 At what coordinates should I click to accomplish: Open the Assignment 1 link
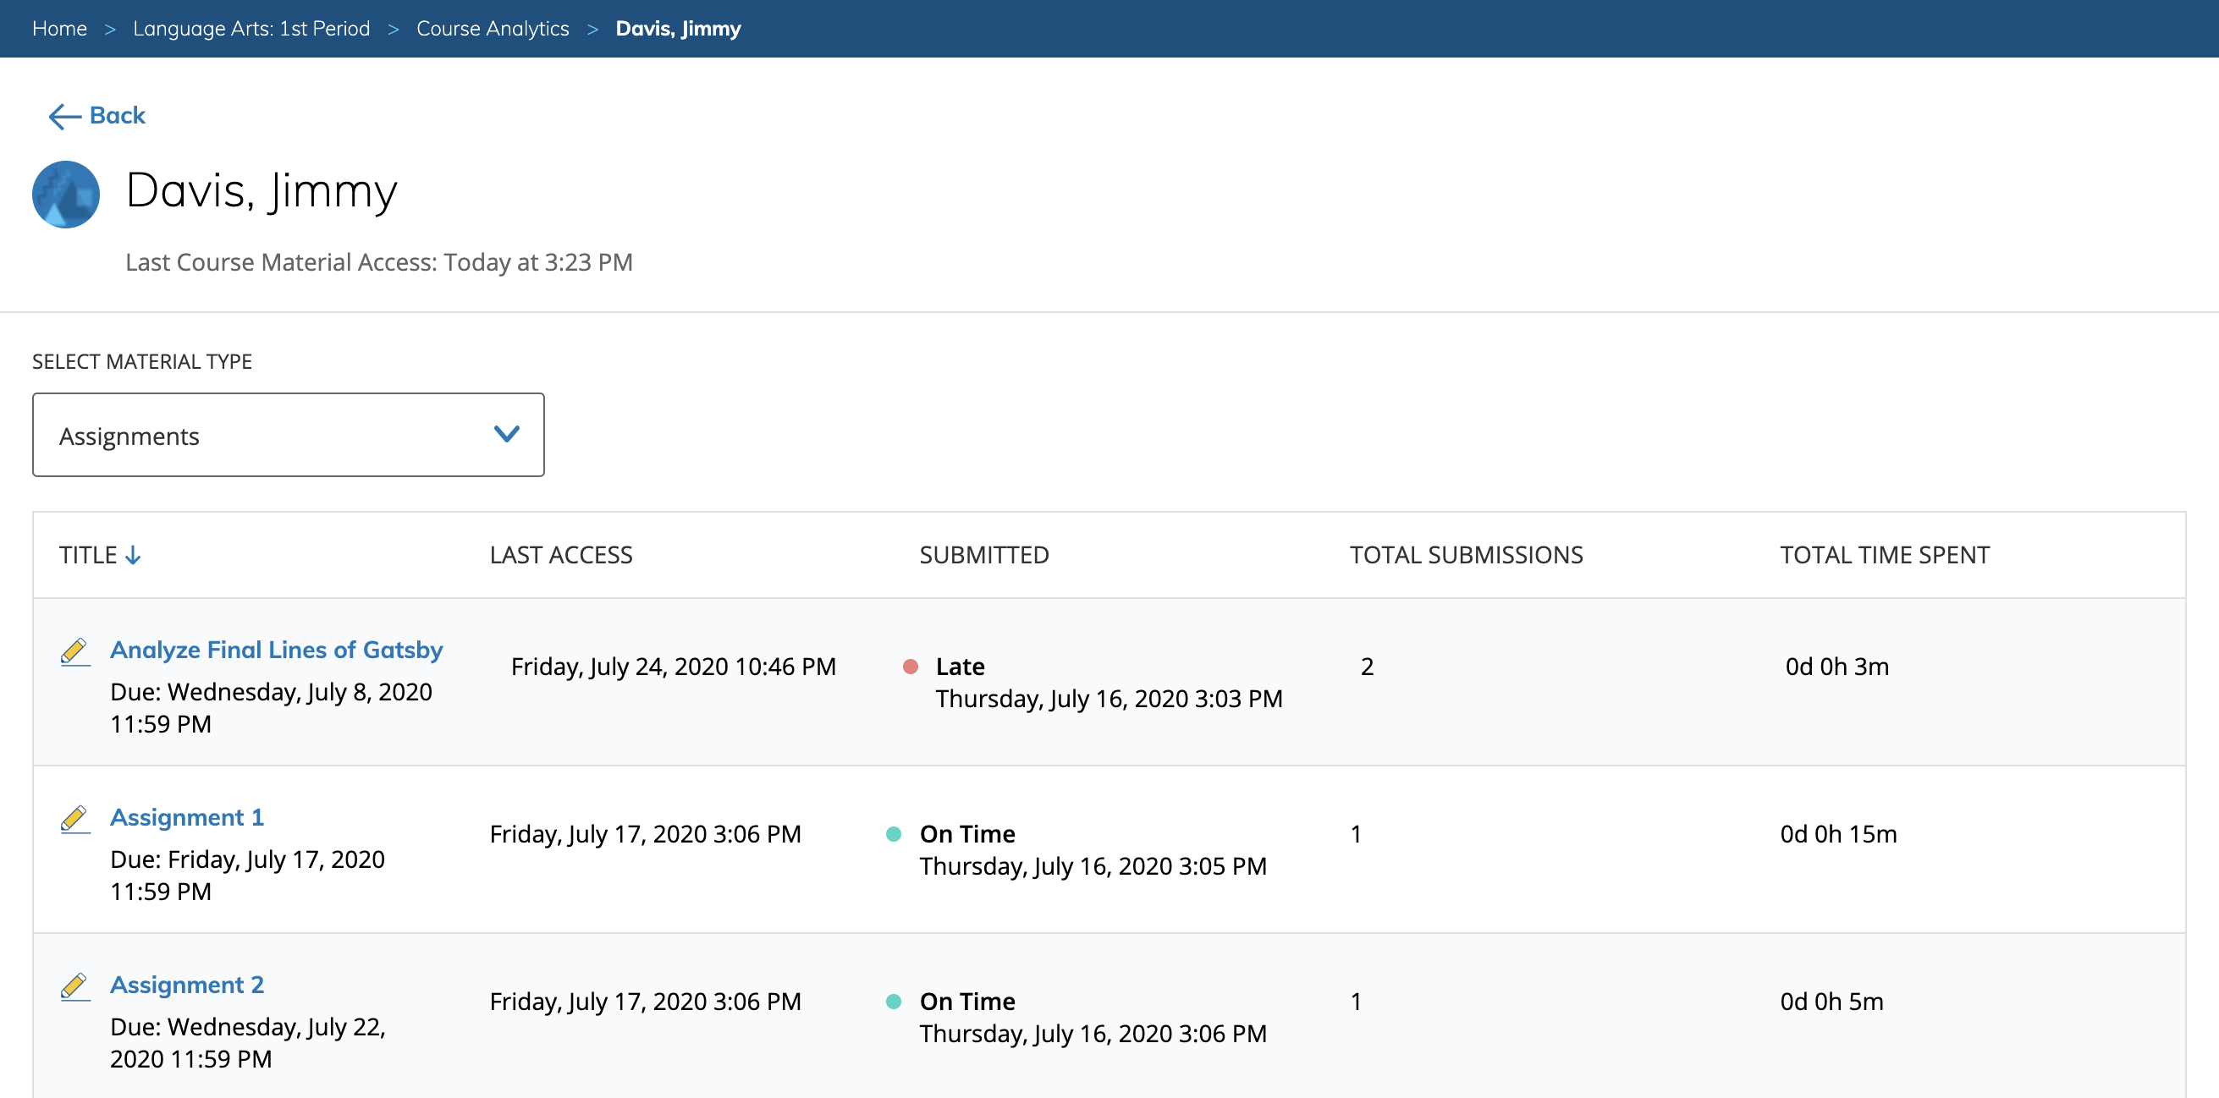coord(187,816)
